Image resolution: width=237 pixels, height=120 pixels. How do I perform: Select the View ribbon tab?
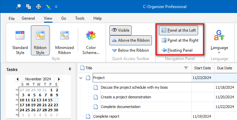click(x=48, y=18)
